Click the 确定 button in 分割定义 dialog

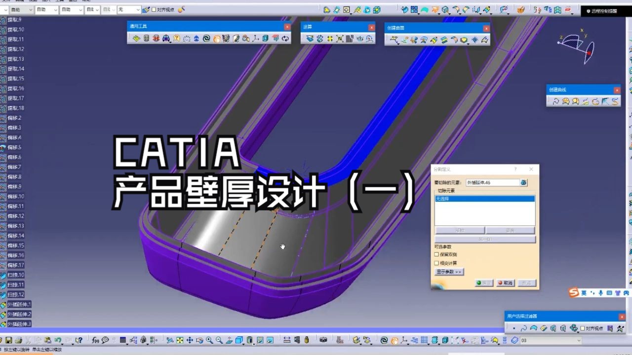click(x=484, y=283)
